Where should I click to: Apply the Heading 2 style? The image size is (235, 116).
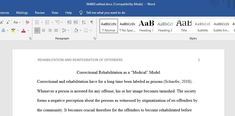click(165, 26)
